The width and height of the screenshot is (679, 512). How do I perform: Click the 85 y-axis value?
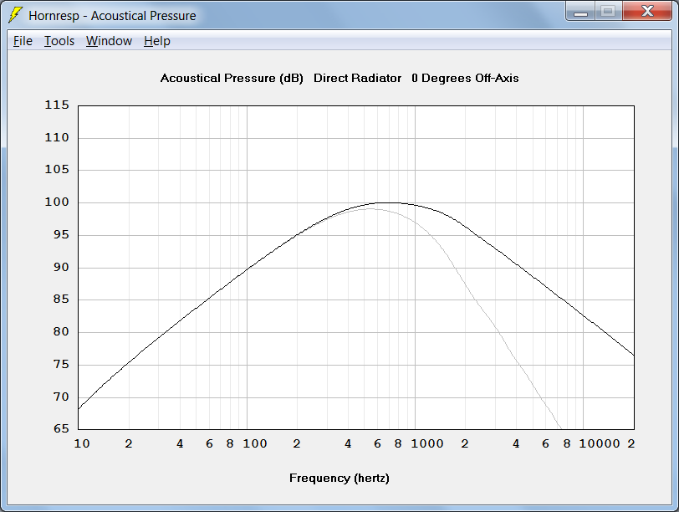click(x=61, y=299)
